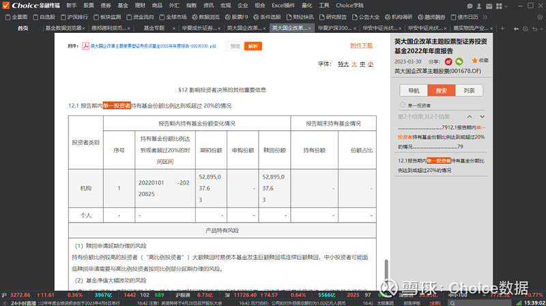Switch to the 首页 tab
The height and width of the screenshot is (306, 546).
point(23,28)
